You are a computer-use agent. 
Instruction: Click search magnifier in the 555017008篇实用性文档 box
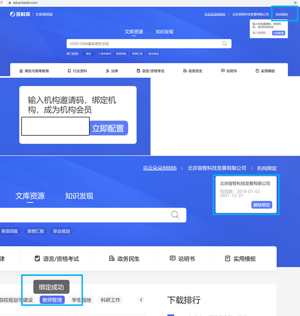[x=224, y=43]
